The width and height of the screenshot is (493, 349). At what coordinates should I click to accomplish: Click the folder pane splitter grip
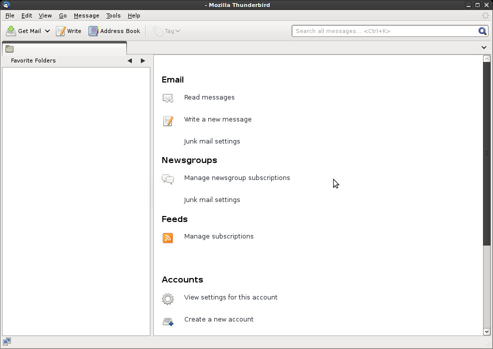152,195
